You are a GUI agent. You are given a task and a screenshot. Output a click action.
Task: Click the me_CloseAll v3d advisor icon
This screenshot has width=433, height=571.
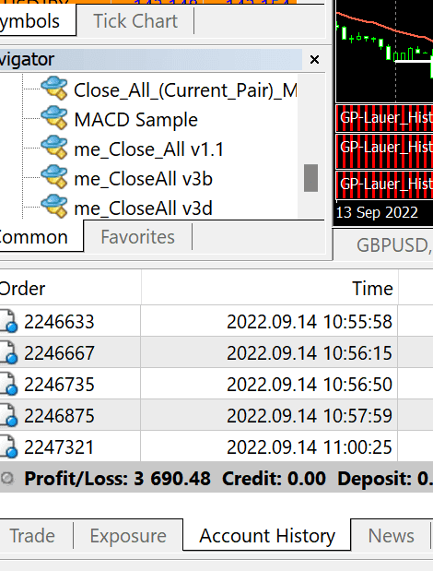(54, 206)
